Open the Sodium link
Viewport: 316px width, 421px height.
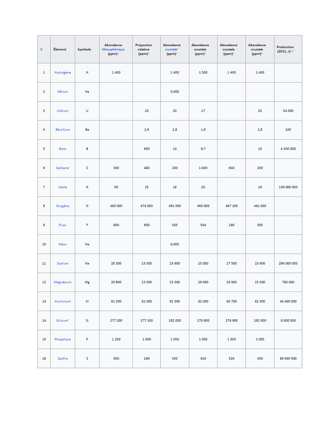[63, 263]
